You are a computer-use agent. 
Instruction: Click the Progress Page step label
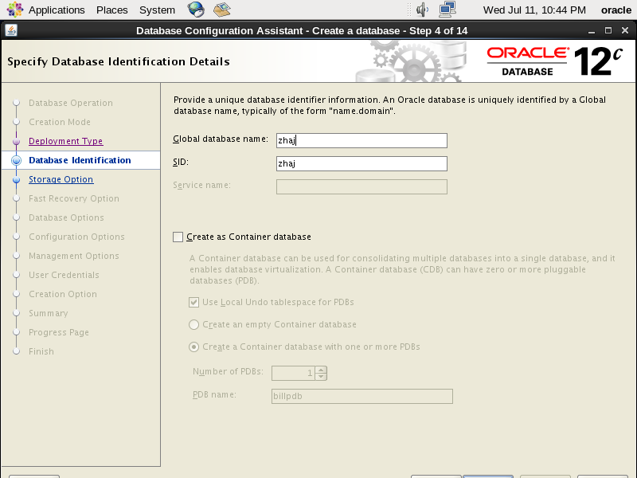[59, 332]
